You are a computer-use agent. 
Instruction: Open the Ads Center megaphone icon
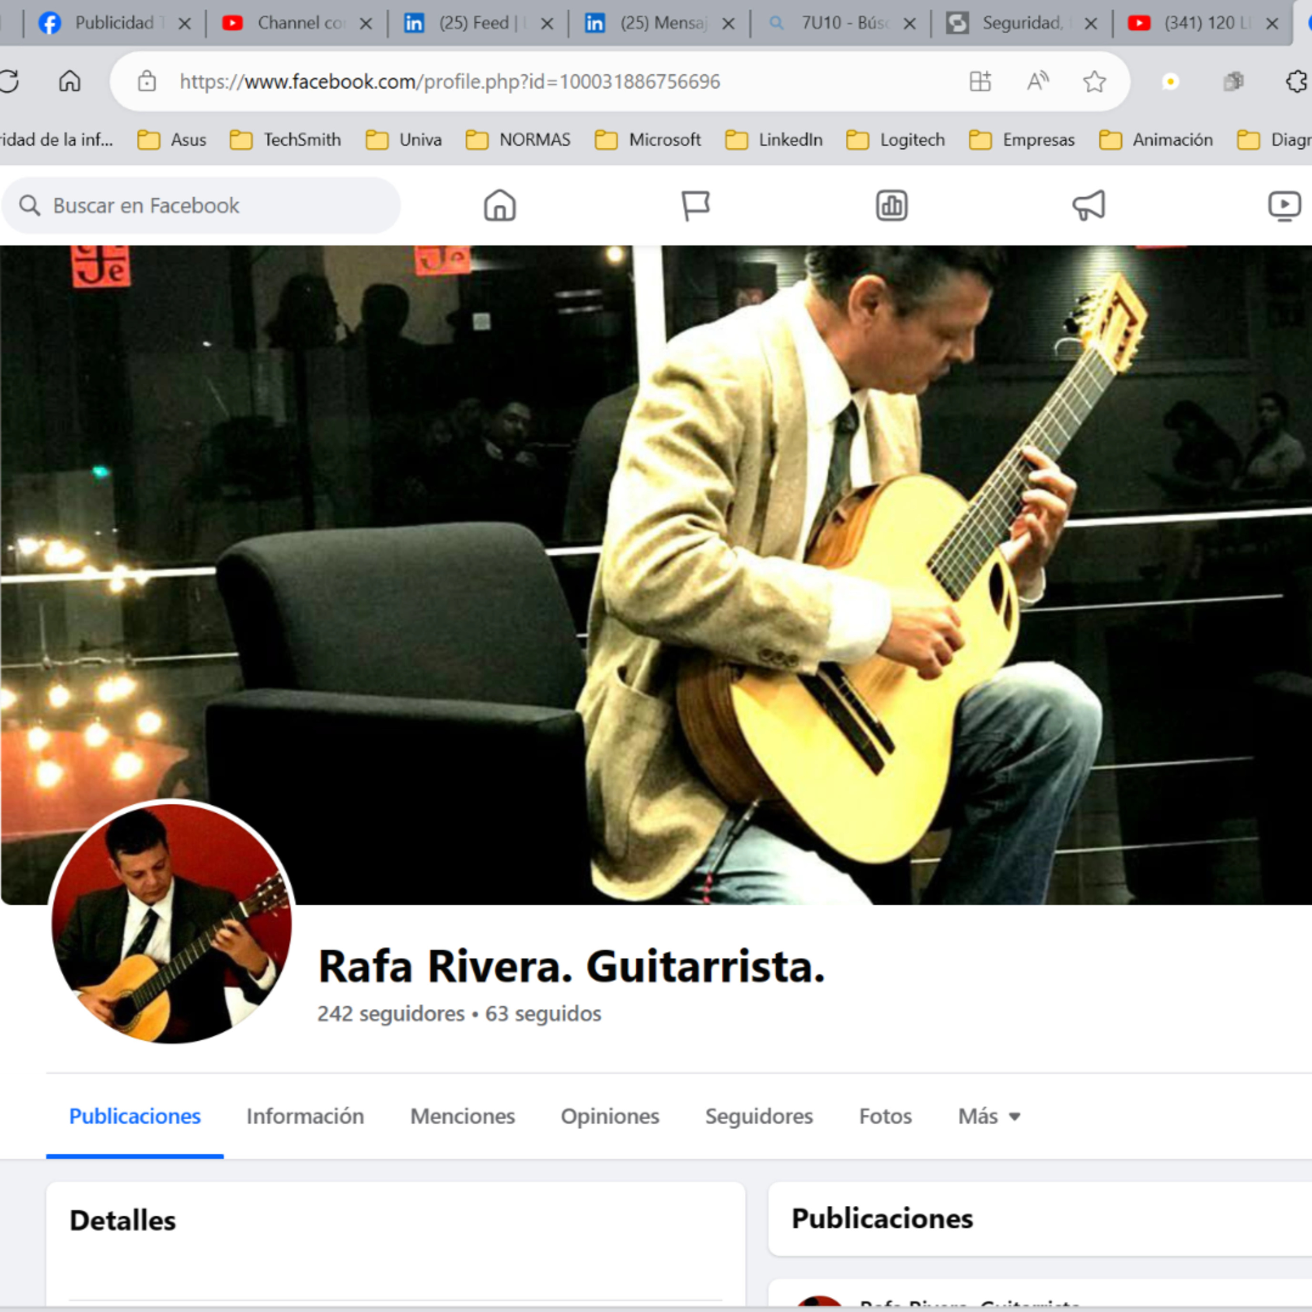coord(1089,205)
